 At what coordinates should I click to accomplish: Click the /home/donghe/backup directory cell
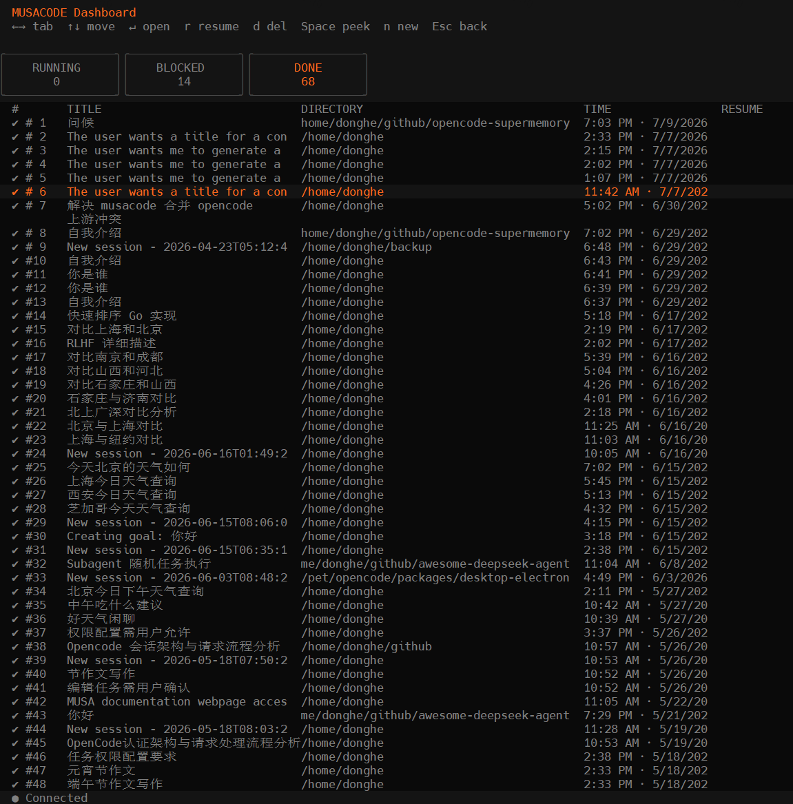pos(367,247)
